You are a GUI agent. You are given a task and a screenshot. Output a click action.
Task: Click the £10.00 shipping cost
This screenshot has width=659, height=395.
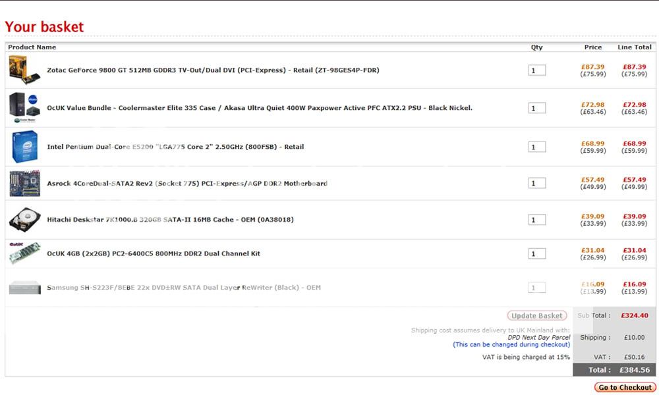pos(634,338)
